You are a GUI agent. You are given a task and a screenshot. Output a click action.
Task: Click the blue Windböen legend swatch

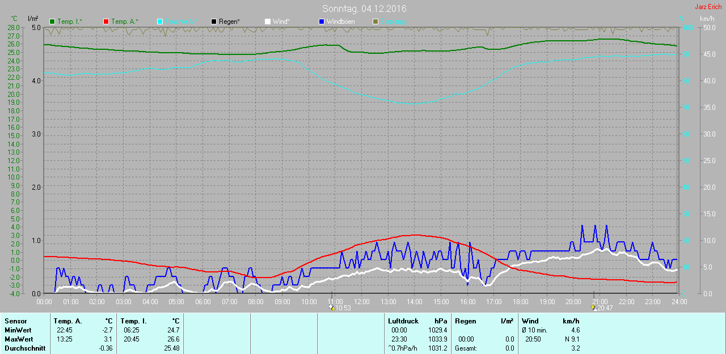(322, 22)
